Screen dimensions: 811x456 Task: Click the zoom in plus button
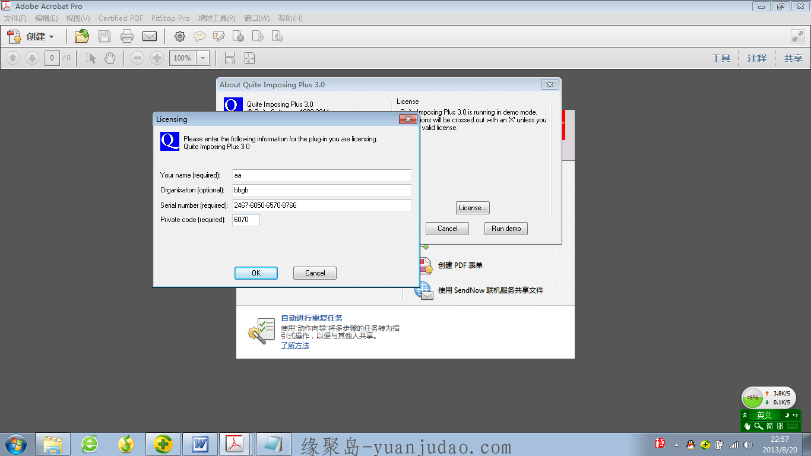[157, 58]
